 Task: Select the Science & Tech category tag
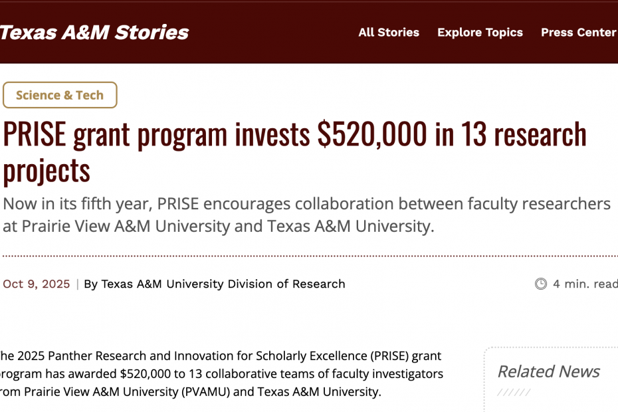pyautogui.click(x=60, y=95)
